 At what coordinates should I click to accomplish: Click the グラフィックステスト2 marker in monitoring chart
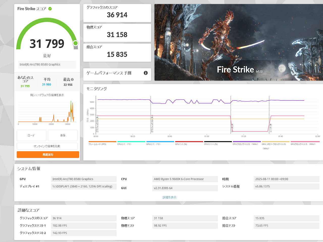click(152, 124)
